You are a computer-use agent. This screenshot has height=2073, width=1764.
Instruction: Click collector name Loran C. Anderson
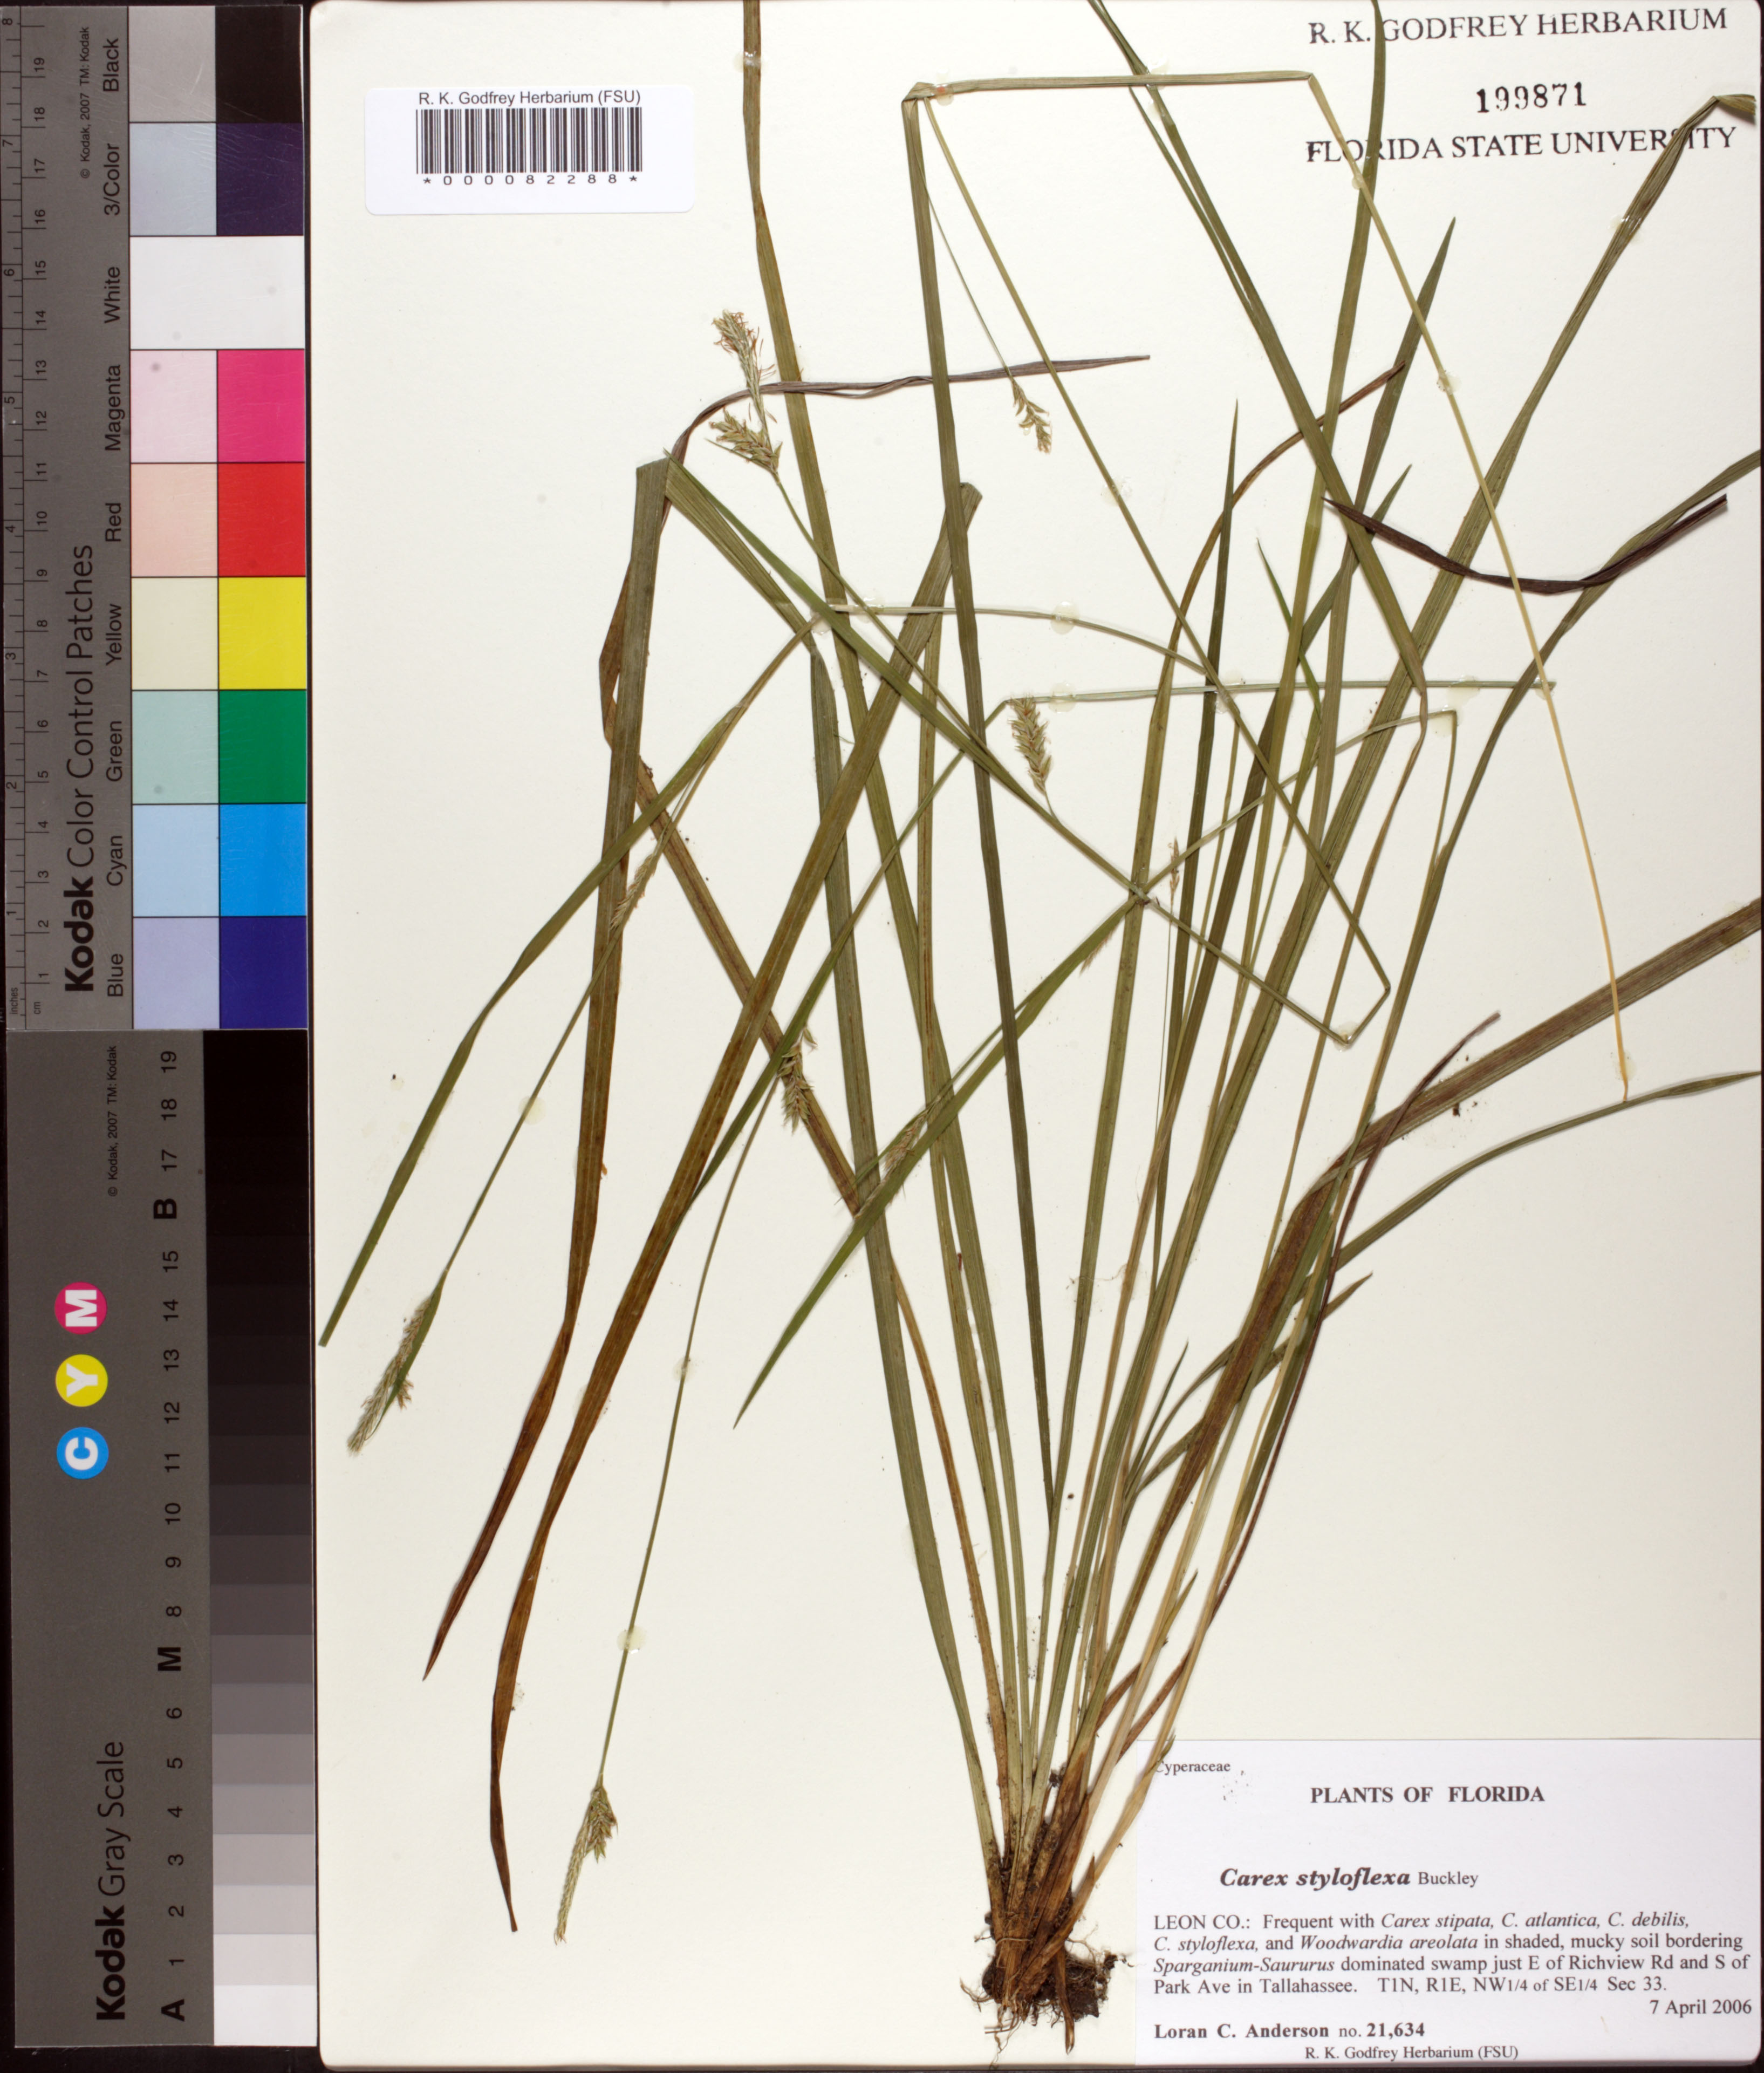click(x=1241, y=2030)
